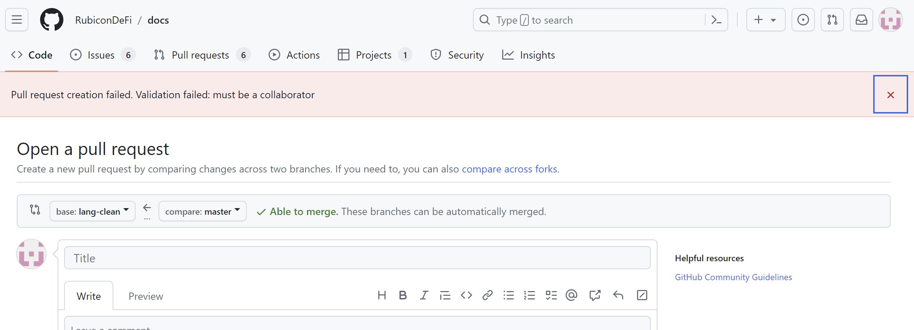Open GitHub Community Guidelines link
Viewport: 914px width, 330px height.
click(x=733, y=277)
